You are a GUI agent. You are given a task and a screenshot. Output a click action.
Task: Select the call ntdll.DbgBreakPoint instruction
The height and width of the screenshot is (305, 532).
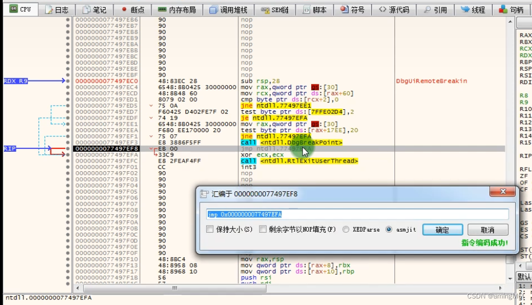pos(292,142)
